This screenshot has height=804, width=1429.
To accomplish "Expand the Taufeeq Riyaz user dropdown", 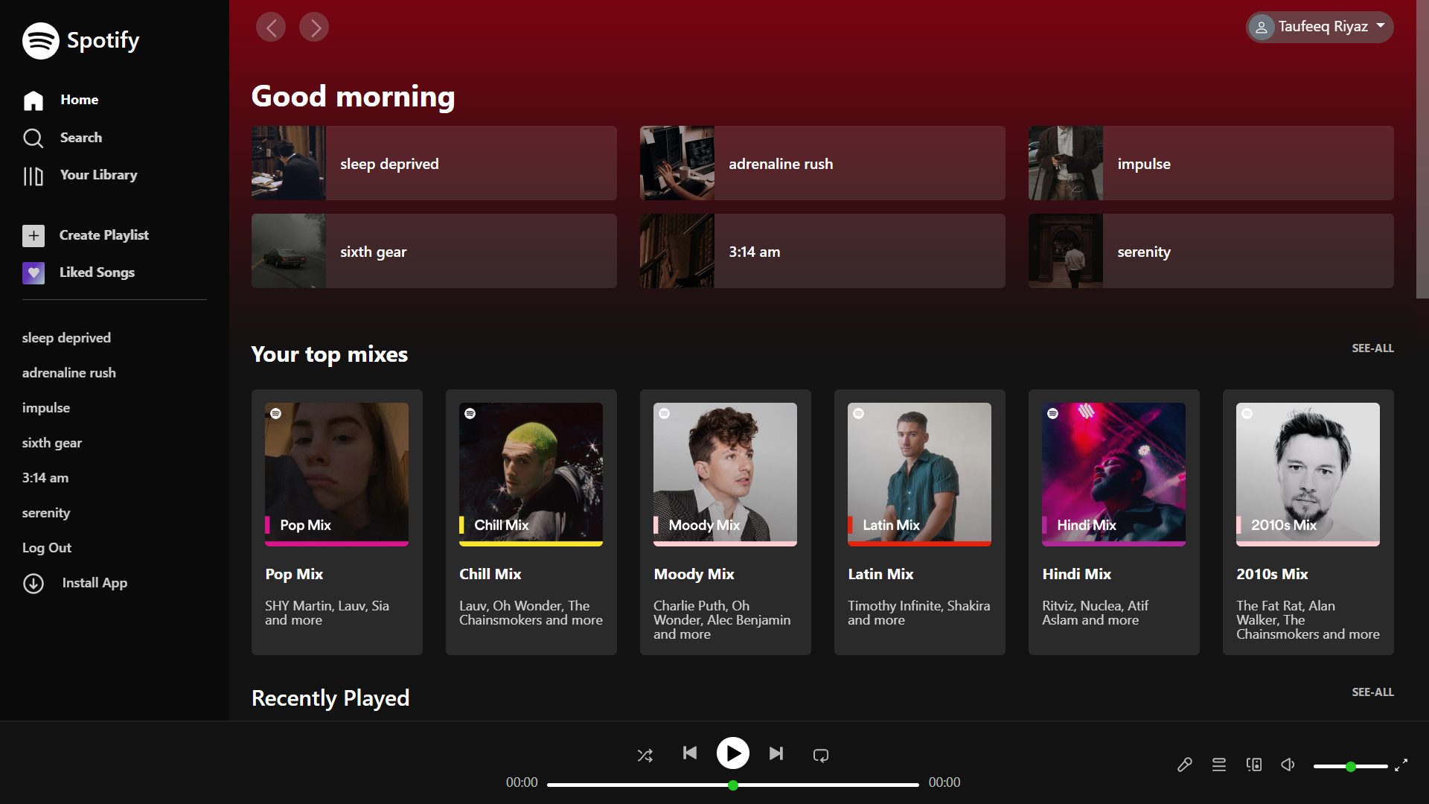I will click(x=1320, y=27).
